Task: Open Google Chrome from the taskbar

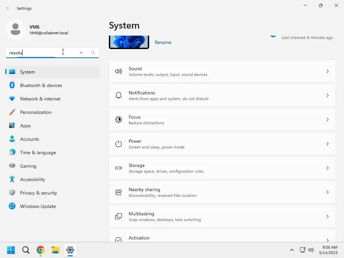Action: pyautogui.click(x=41, y=250)
